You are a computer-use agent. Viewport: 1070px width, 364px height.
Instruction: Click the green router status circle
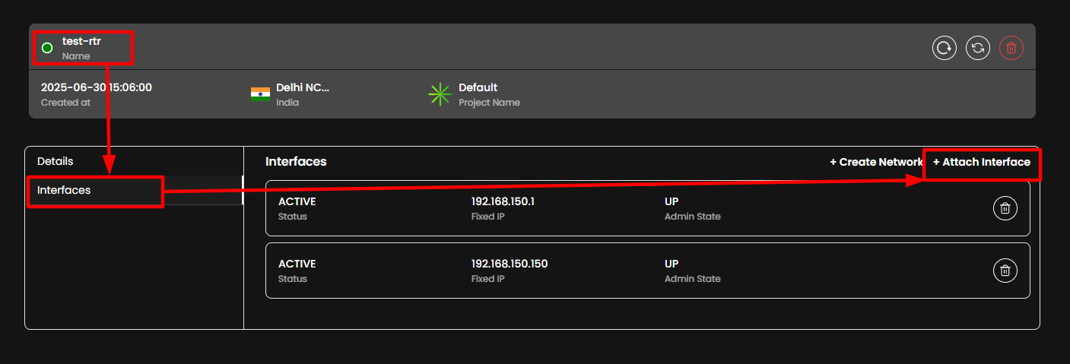click(x=47, y=48)
